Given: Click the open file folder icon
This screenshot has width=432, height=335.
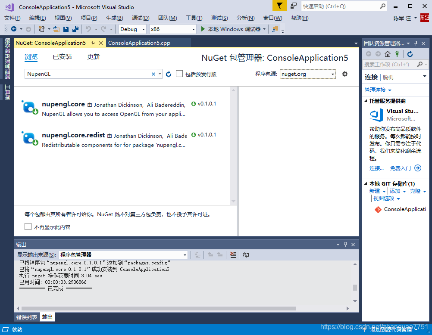Looking at the screenshot, I should tap(56, 29).
